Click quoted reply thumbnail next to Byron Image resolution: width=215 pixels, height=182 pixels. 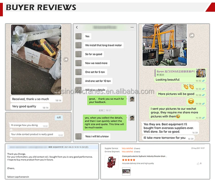coord(201,73)
